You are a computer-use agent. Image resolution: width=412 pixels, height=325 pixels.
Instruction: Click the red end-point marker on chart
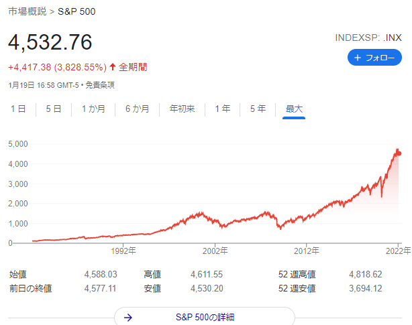coord(399,153)
